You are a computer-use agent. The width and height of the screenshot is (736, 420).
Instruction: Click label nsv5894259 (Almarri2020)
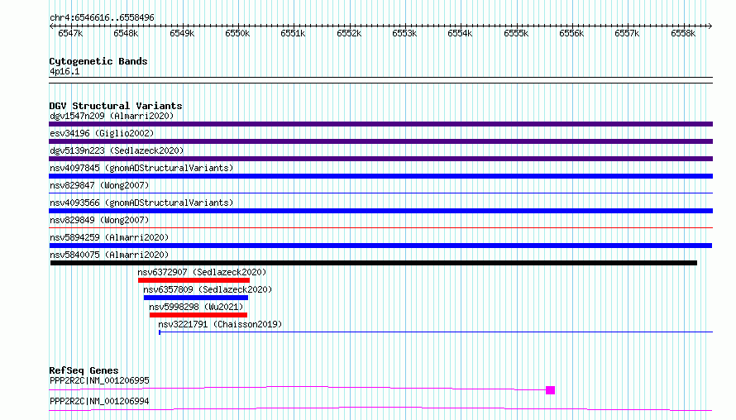tap(109, 237)
